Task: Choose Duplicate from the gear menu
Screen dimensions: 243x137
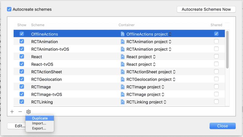Action: (40, 118)
